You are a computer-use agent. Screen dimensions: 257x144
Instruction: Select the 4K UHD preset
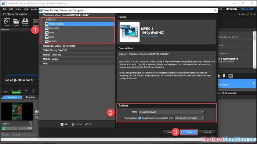point(53,42)
